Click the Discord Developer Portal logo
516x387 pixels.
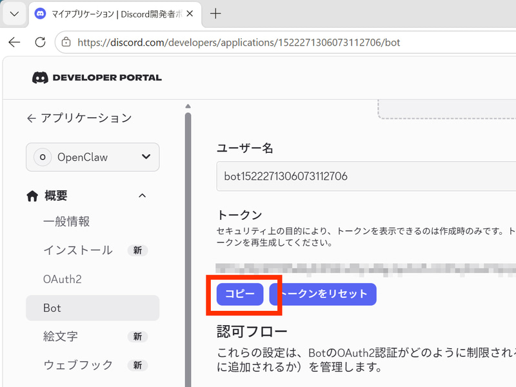(97, 77)
